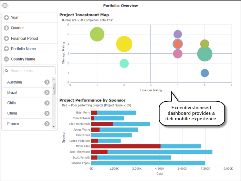Open the Australia arrow icon
Screen dimensions: 241x181
tap(47, 82)
